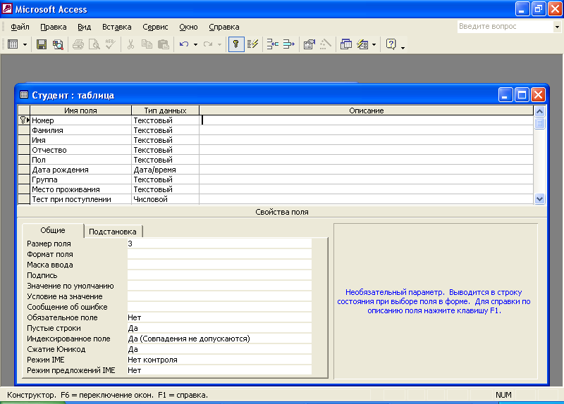Click the Подпись property box

pos(219,275)
